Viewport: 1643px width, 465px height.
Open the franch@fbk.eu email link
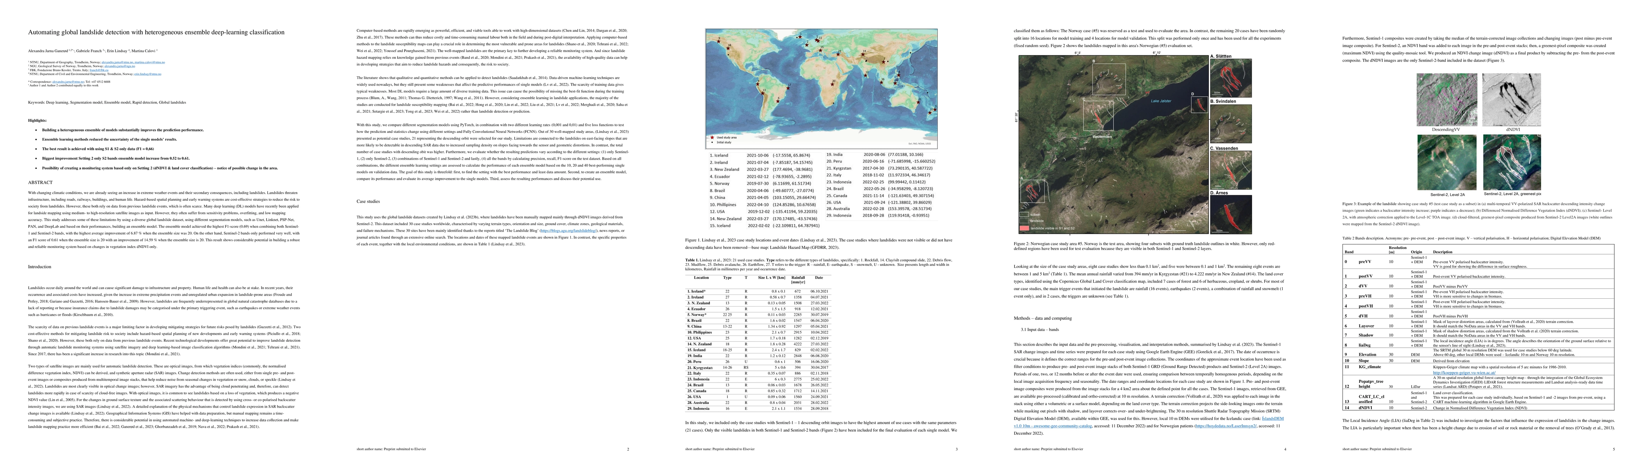pyautogui.click(x=100, y=70)
